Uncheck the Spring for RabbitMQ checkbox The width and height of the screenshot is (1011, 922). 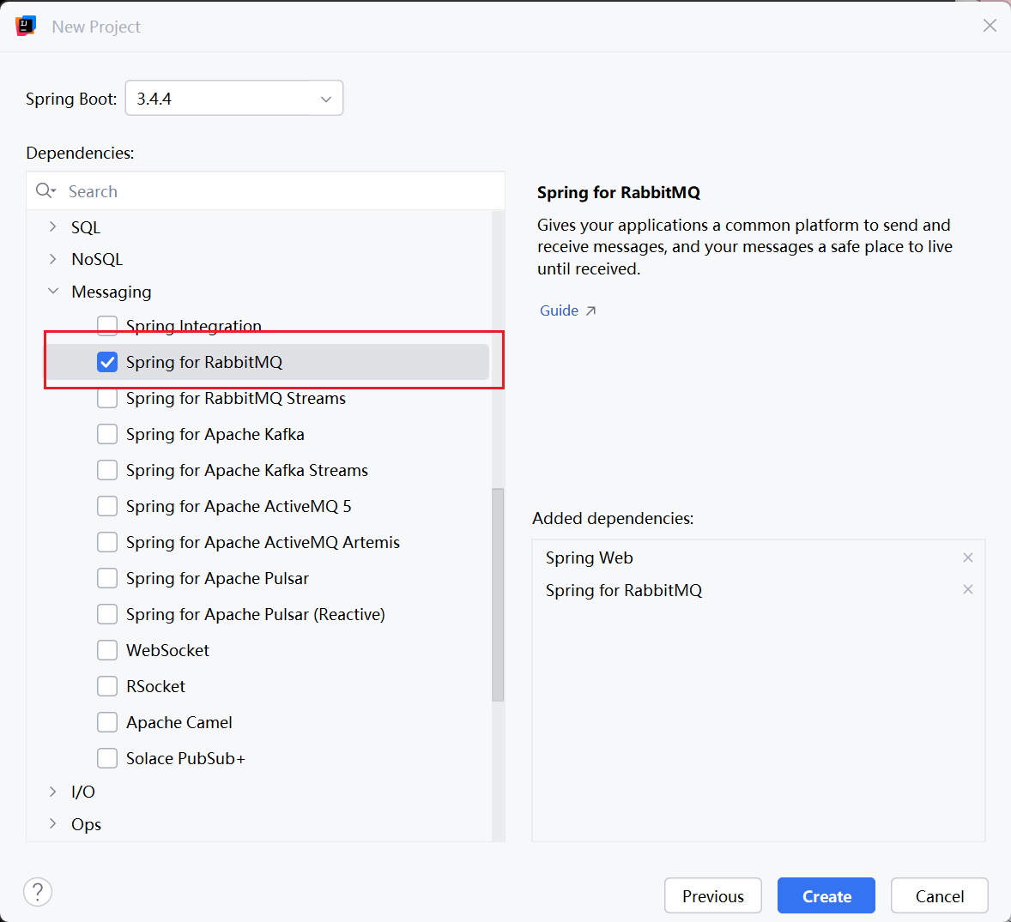pyautogui.click(x=107, y=362)
